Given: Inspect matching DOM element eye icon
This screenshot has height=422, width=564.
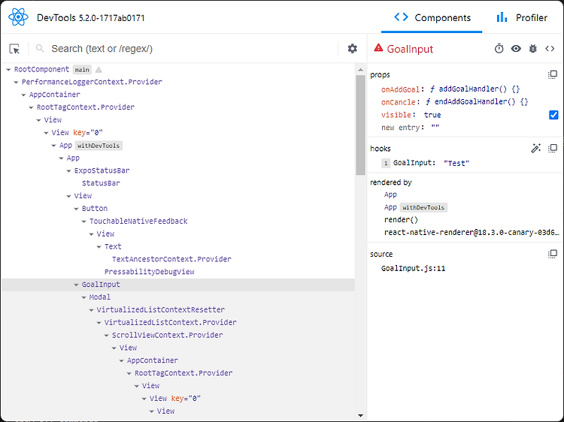Looking at the screenshot, I should 516,49.
